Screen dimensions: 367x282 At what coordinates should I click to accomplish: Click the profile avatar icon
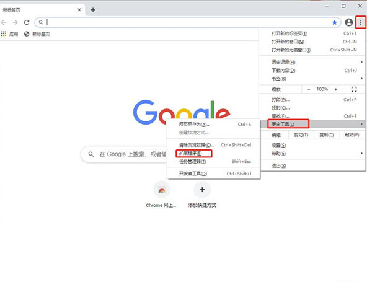349,22
